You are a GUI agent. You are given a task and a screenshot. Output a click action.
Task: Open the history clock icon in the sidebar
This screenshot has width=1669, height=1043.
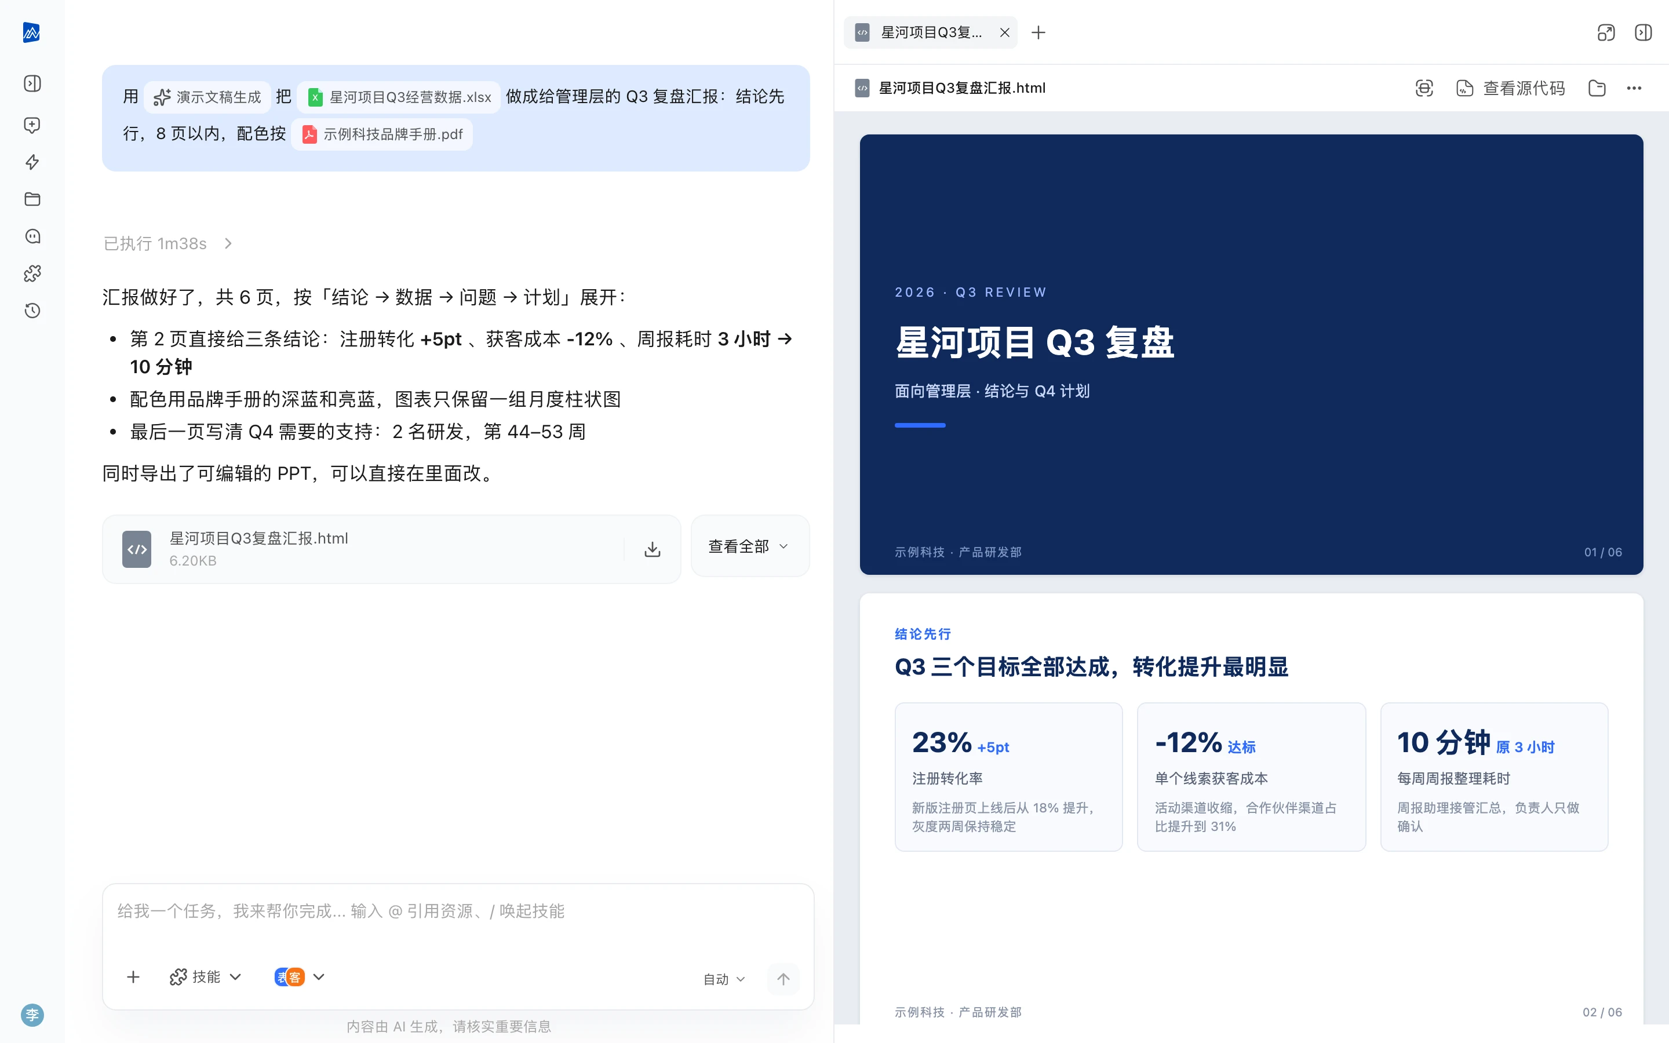(32, 311)
